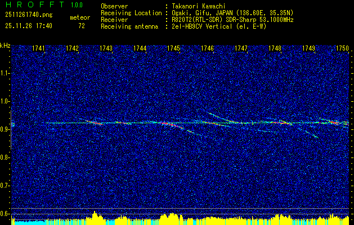The width and height of the screenshot is (354, 225).
Task: Click the 1747 time marker
Action: [x=241, y=48]
